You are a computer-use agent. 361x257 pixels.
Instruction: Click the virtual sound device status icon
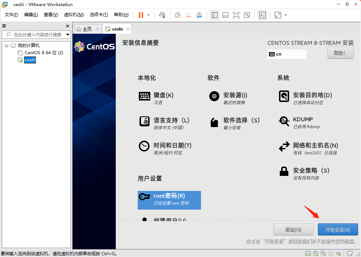pyautogui.click(x=338, y=253)
